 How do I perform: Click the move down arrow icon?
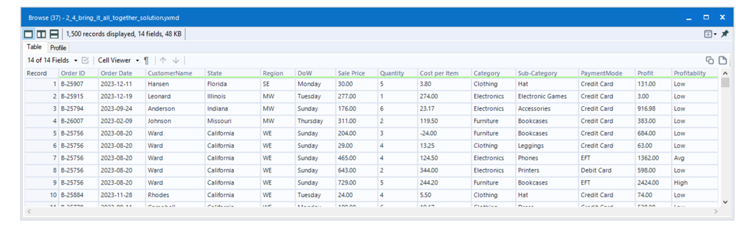coord(176,60)
